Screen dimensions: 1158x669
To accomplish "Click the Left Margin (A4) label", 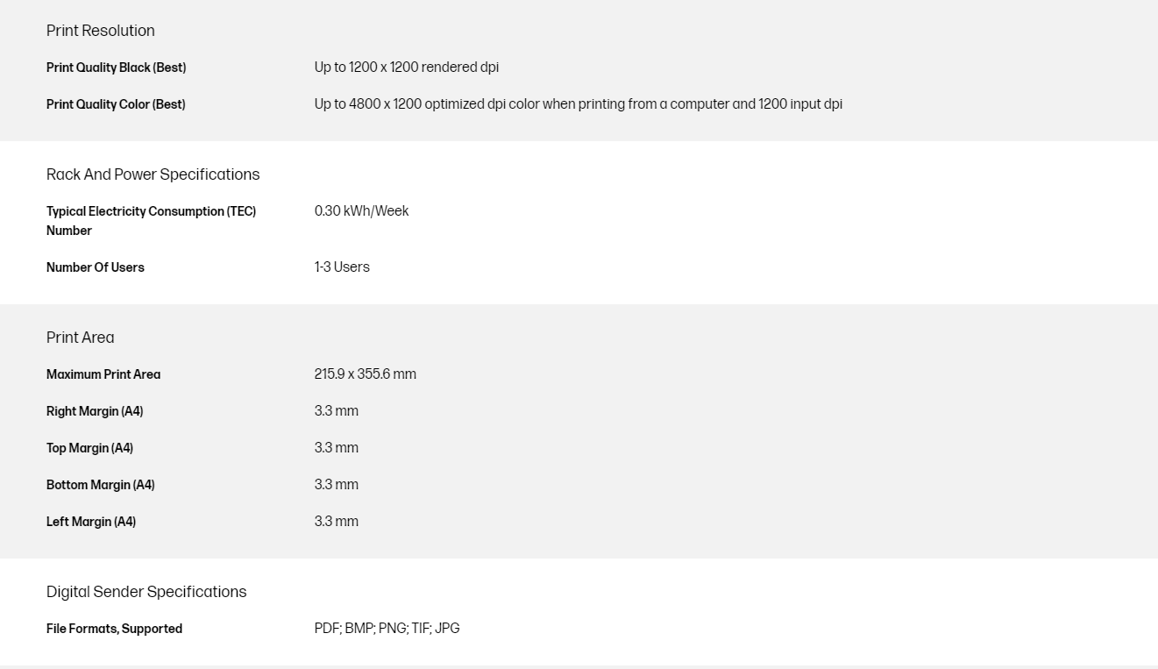I will tap(91, 522).
